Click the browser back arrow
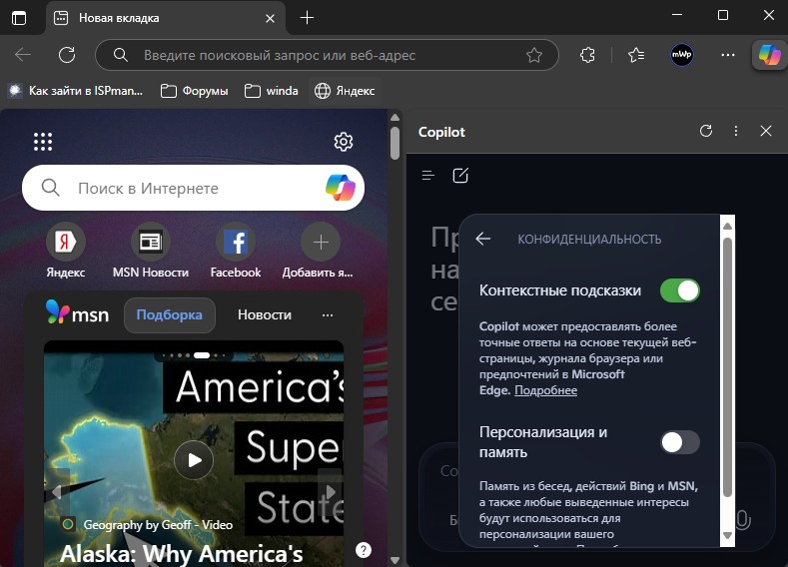 (x=23, y=55)
